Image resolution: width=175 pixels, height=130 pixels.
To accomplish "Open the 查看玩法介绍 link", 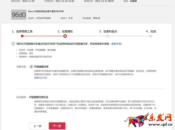I will tap(41, 78).
